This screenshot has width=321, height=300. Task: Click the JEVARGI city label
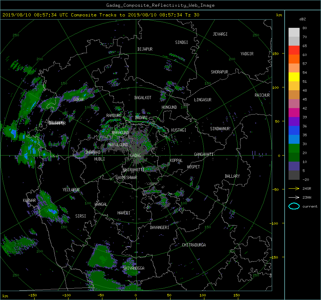coord(220,34)
